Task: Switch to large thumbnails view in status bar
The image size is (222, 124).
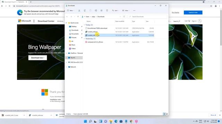Action: point(167,114)
